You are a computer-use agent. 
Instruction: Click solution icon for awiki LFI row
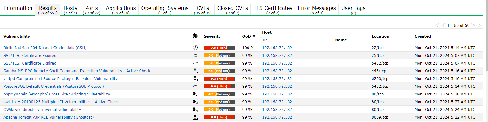click(195, 102)
